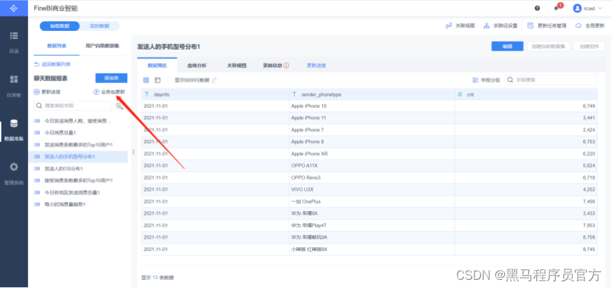Image resolution: width=612 pixels, height=288 pixels.
Task: Click 字段分组 field grouping
Action: (486, 80)
